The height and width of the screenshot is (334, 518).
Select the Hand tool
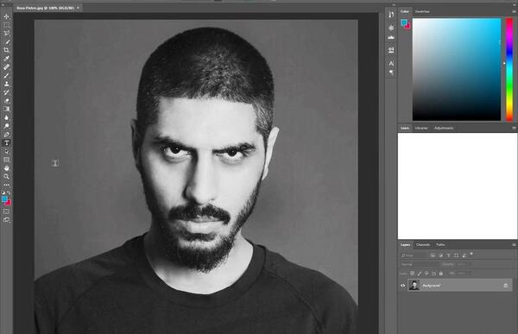pos(7,168)
